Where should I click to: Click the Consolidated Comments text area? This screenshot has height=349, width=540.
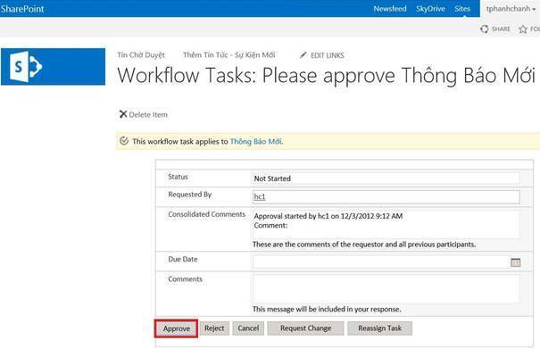click(386, 224)
